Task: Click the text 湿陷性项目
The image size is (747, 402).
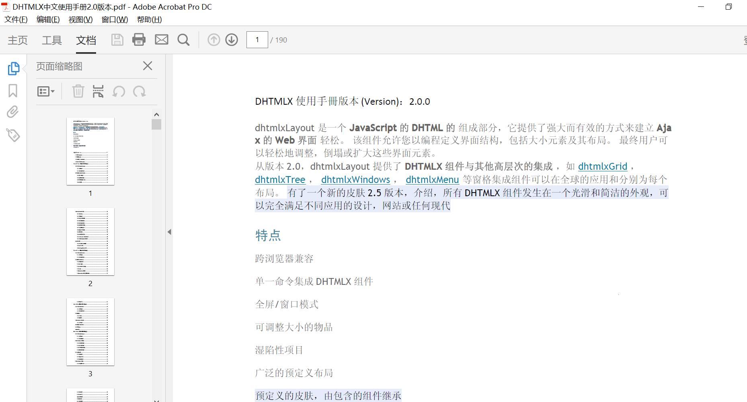Action: (x=279, y=350)
